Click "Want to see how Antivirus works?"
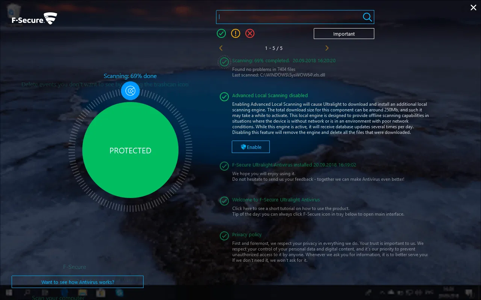The image size is (481, 300). (77, 282)
